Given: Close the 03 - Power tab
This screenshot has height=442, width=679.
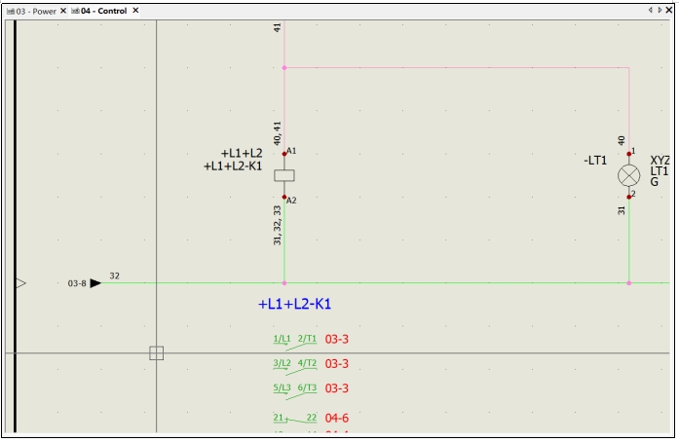Looking at the screenshot, I should (63, 11).
